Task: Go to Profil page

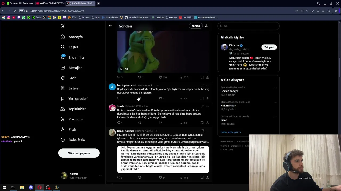Action: pyautogui.click(x=68, y=129)
